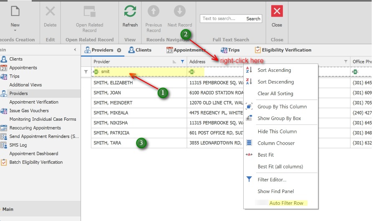
Task: Open Clients in the sidebar
Action: 16,59
